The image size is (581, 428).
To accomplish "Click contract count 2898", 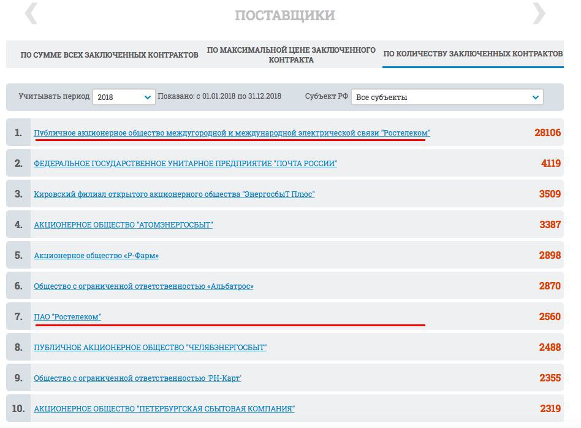I will 550,256.
